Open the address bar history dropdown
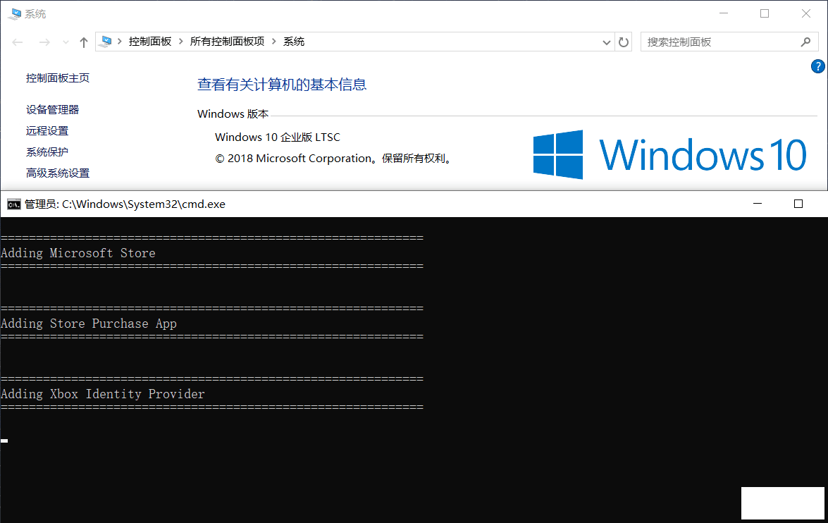828x523 pixels. (606, 42)
